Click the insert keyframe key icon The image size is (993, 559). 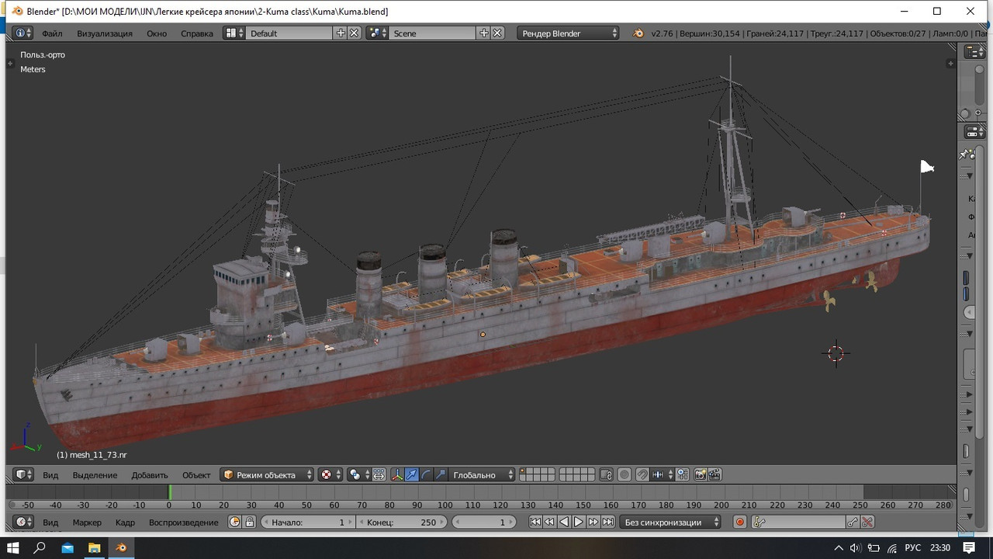tap(853, 523)
